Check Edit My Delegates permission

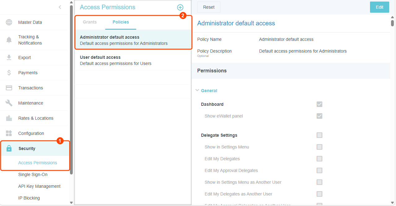(319, 159)
